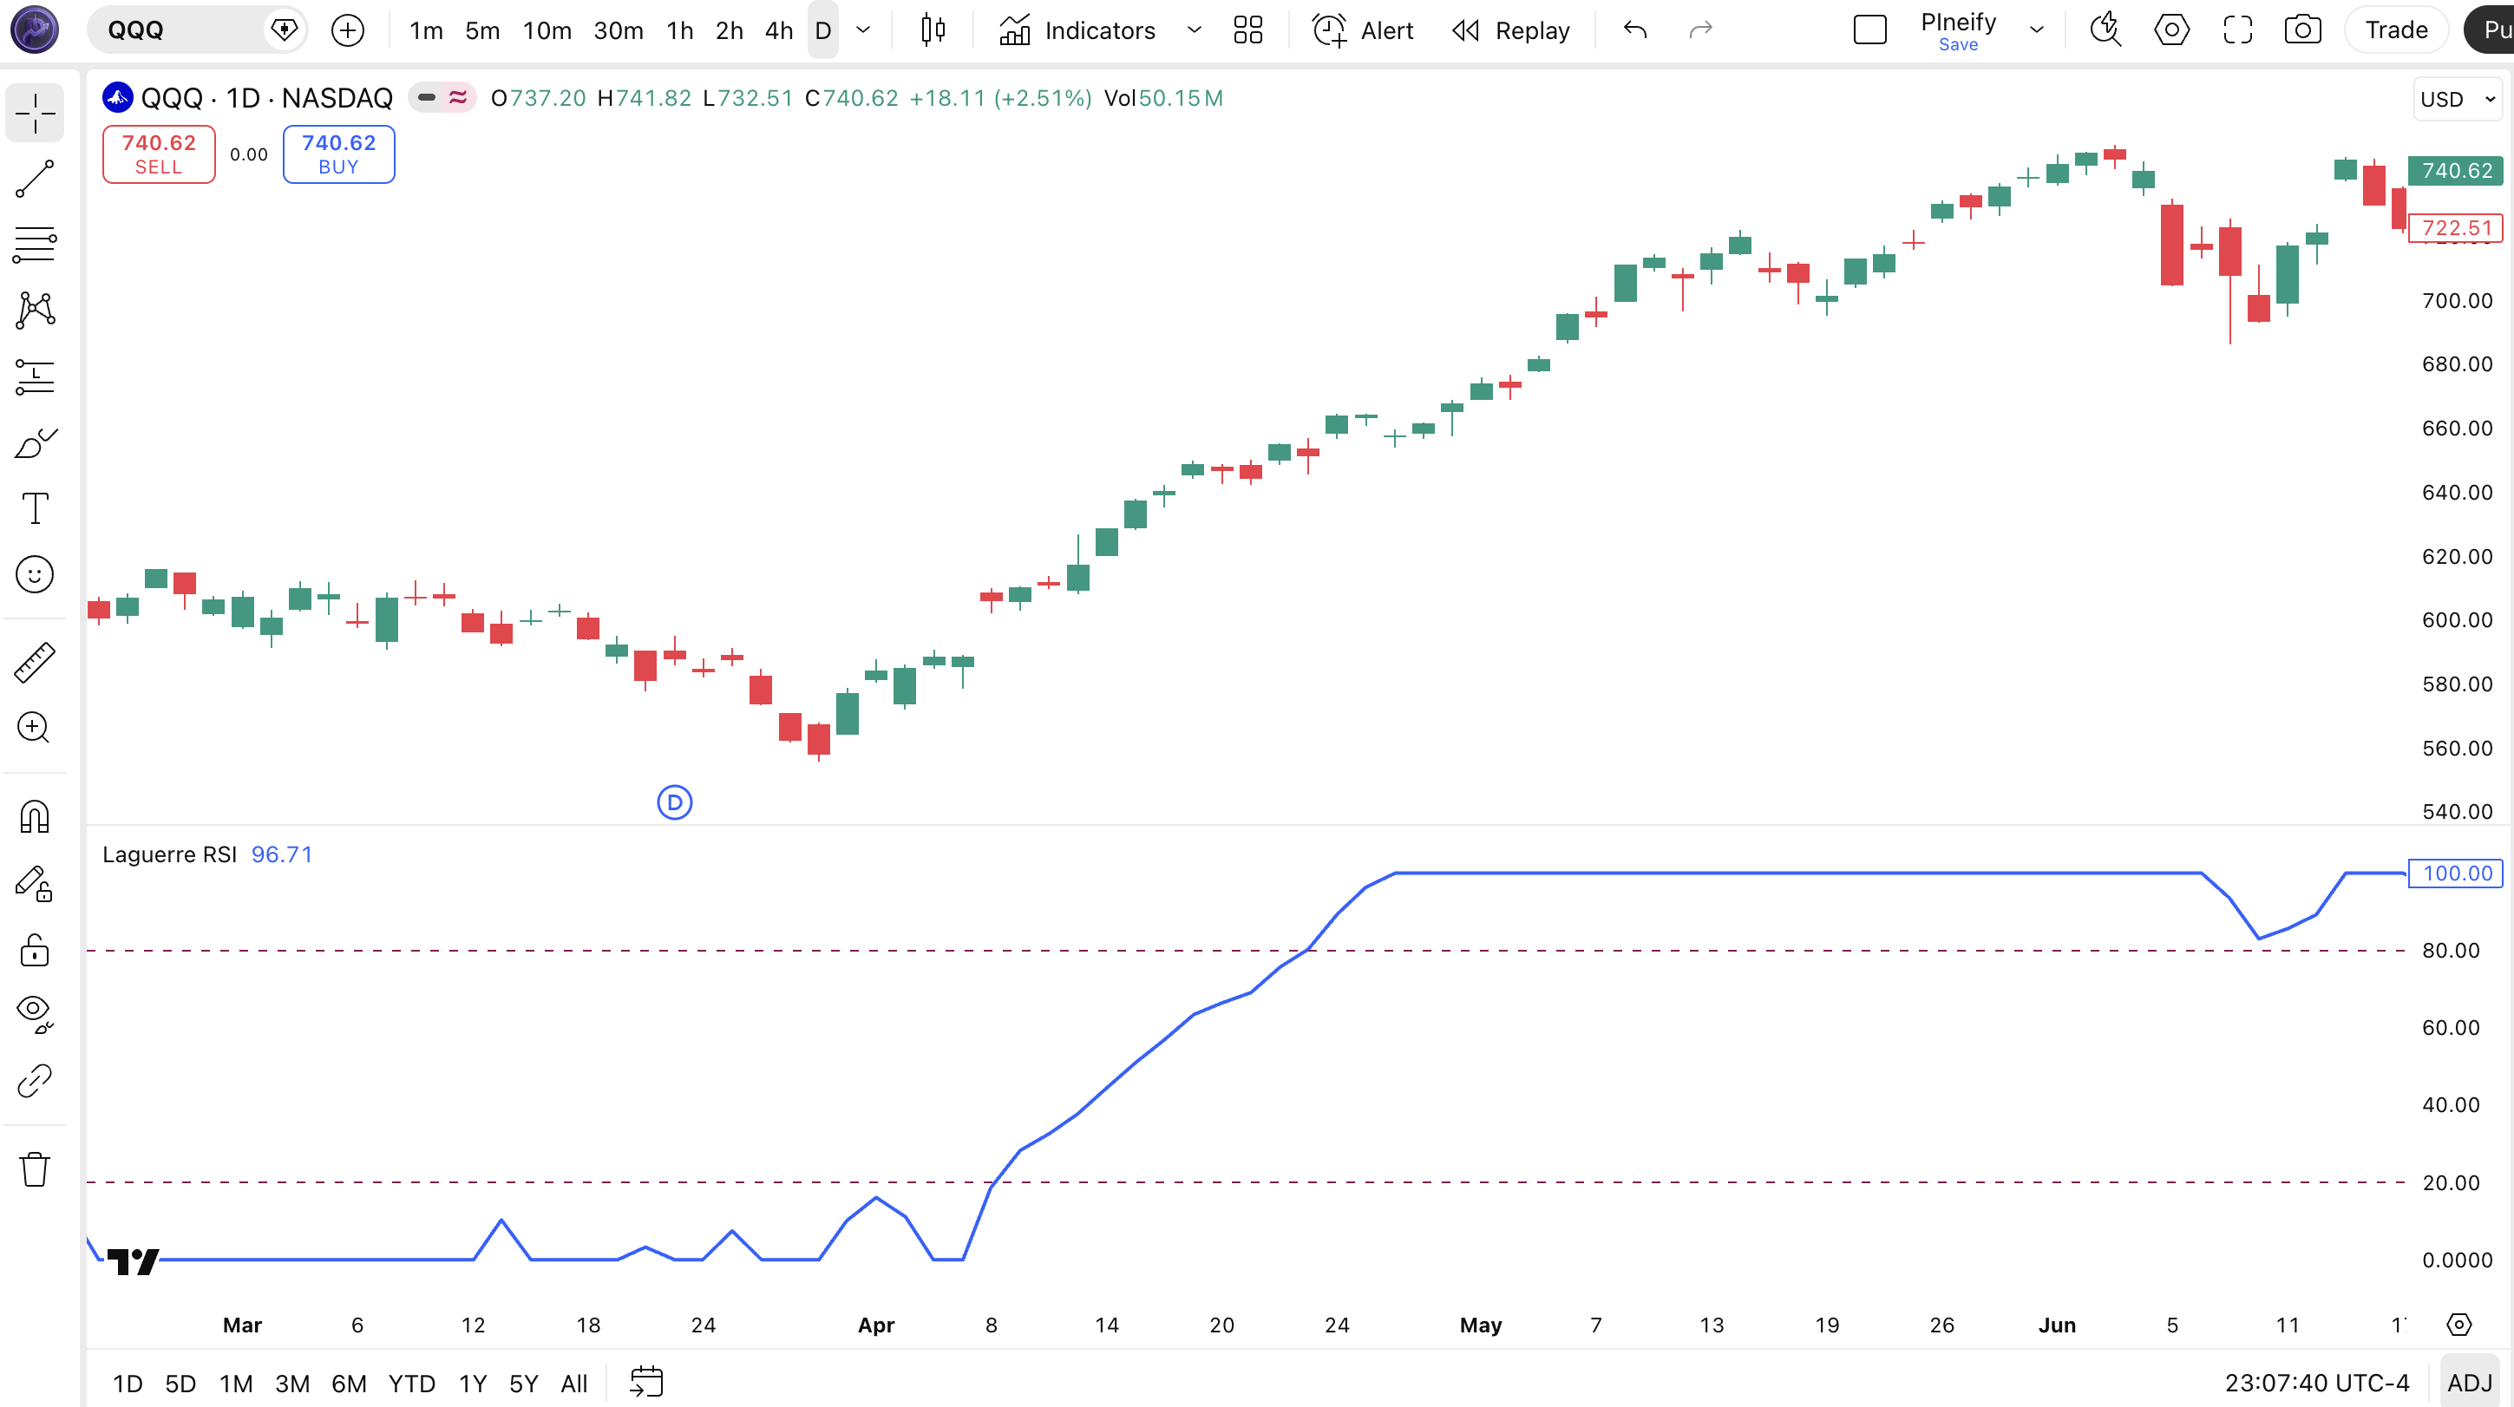The width and height of the screenshot is (2514, 1407).
Task: Click the layout square icon
Action: [x=1870, y=30]
